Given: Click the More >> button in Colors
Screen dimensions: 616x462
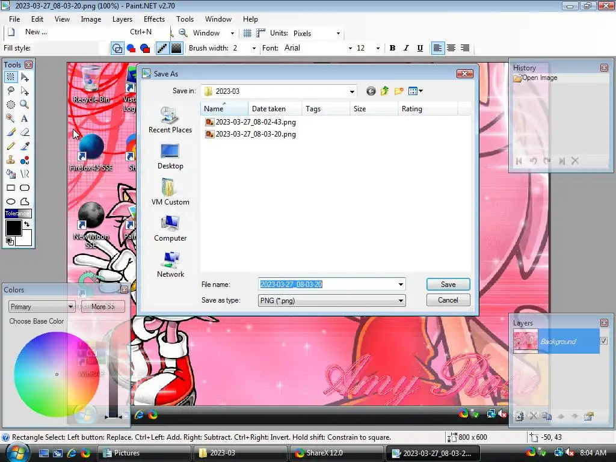Looking at the screenshot, I should 103,306.
